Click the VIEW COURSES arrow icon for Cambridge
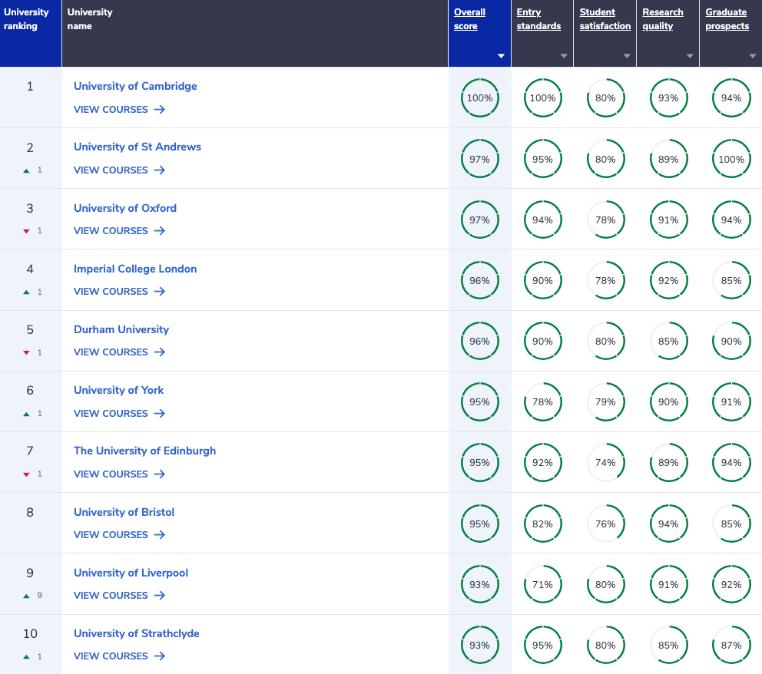Screen dimensions: 762x674 159,110
